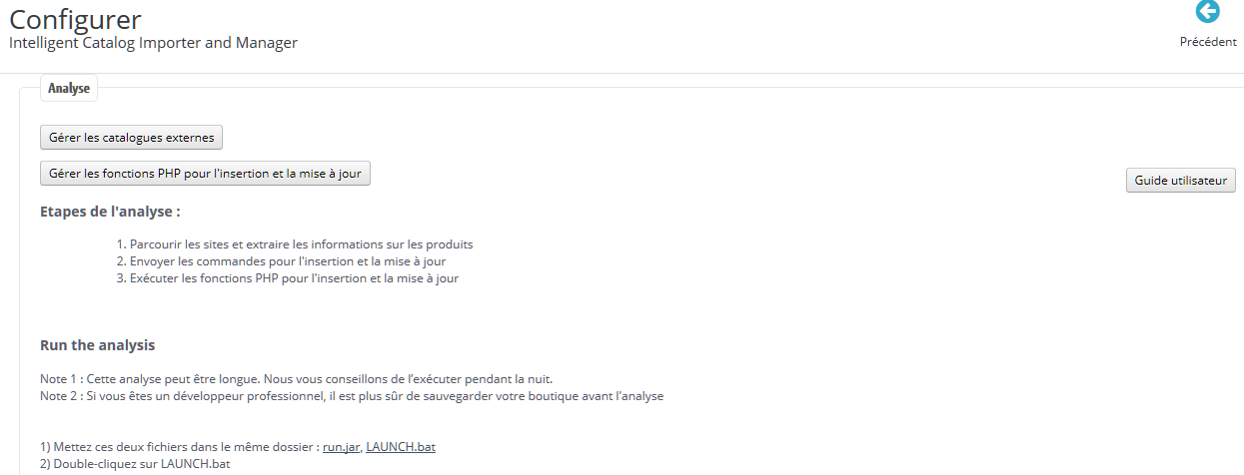Open Gérer les catalogues externes

pyautogui.click(x=131, y=138)
